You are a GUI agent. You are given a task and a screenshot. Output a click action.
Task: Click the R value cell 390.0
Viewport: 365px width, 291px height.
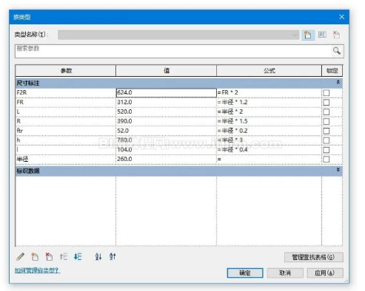[x=167, y=121]
